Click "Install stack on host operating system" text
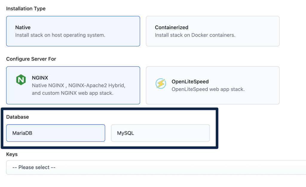Viewport: 306px width, 187px height. coord(60,35)
